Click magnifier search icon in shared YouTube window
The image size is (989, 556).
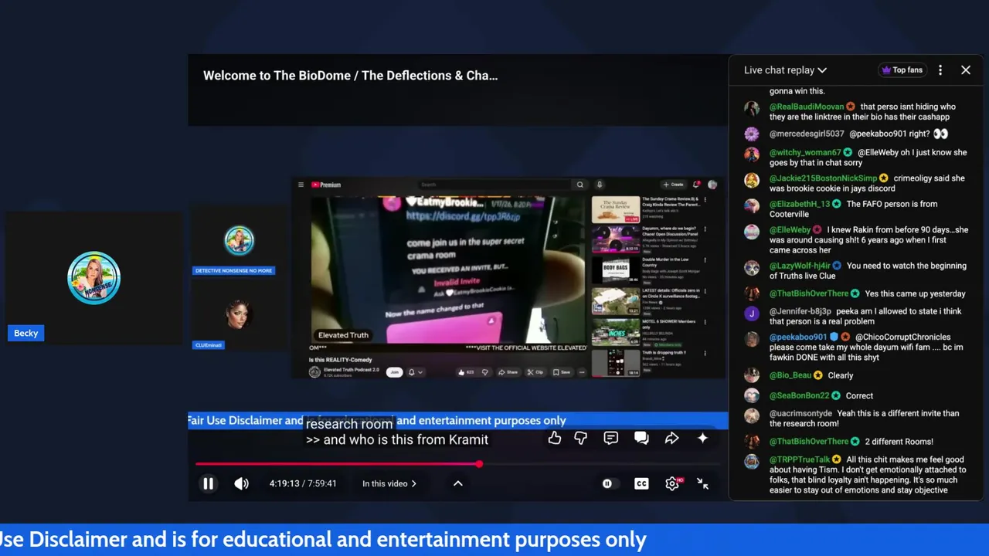[579, 185]
